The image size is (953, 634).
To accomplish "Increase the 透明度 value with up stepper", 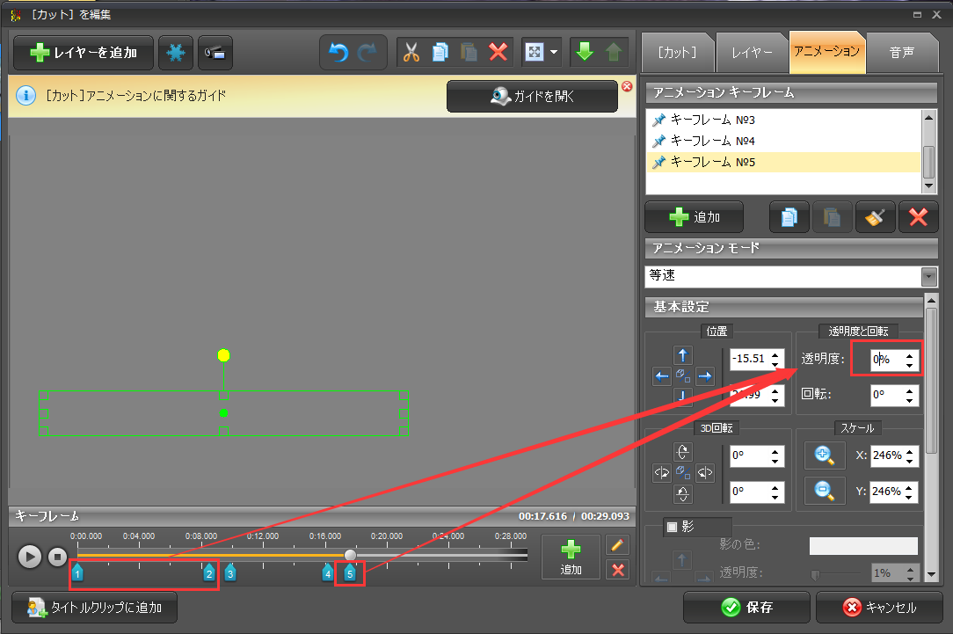I will [910, 354].
